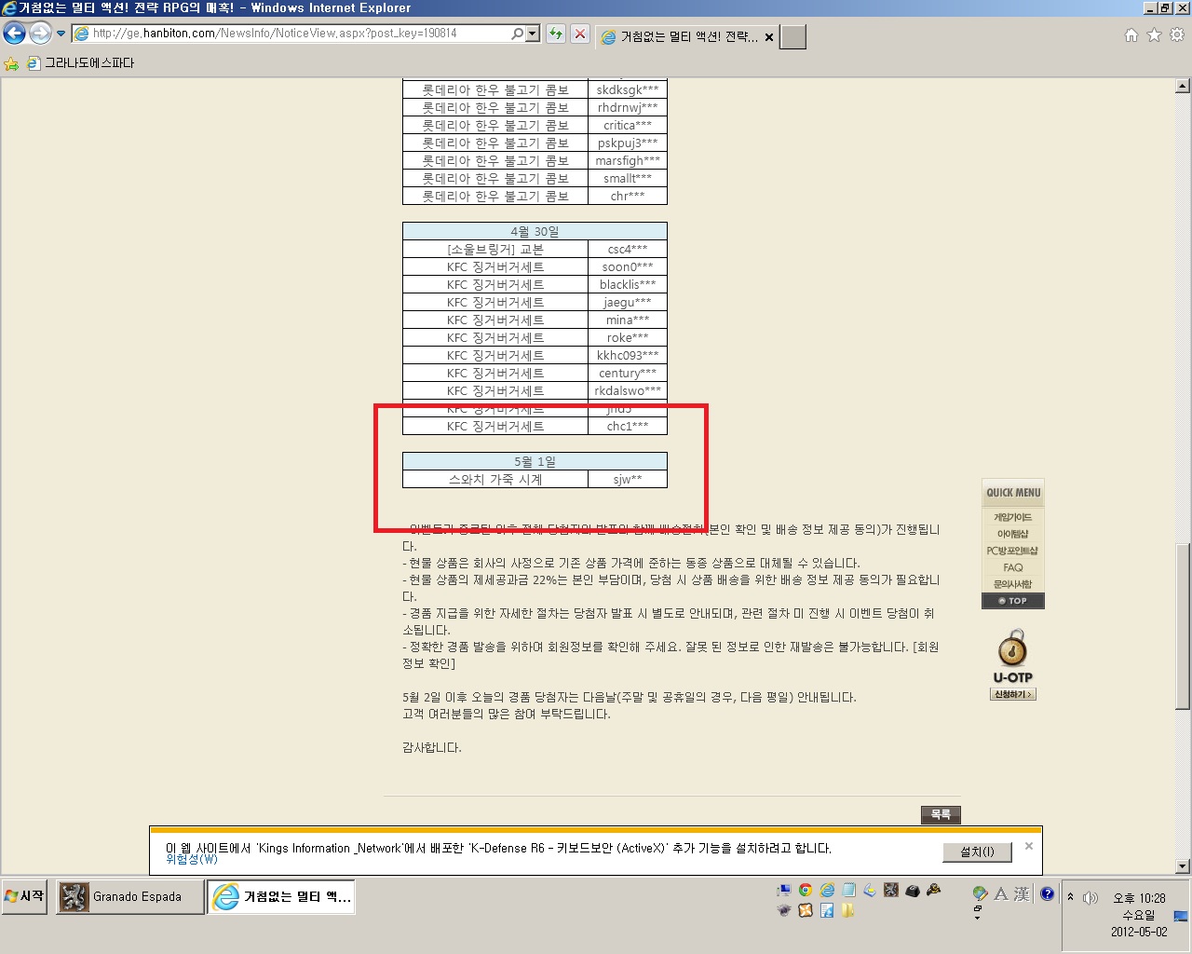Click the winner ID marsfigh***
The image size is (1192, 954).
(628, 161)
